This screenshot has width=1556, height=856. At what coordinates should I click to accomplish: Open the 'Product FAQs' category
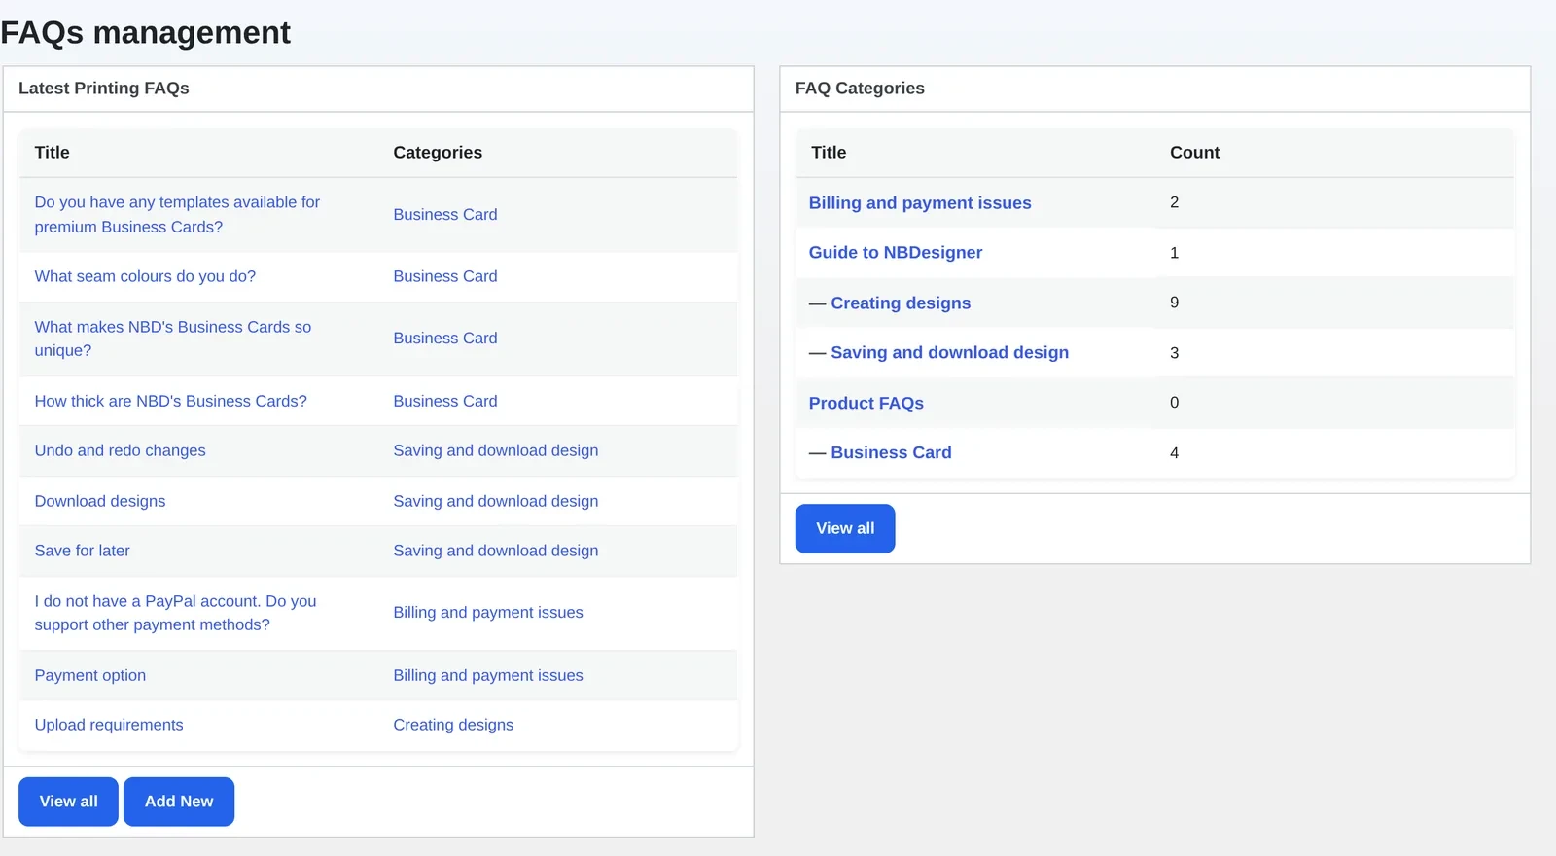[x=866, y=403]
